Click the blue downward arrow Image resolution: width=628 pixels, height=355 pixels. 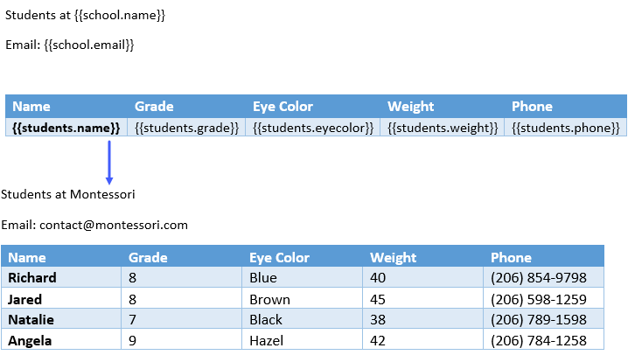point(109,163)
